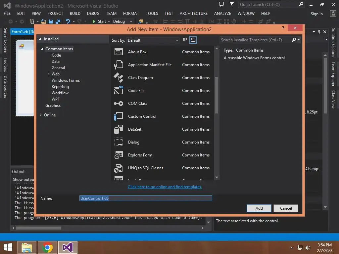This screenshot has height=254, width=339.
Task: Click the New Project toolbar icon
Action: 32,21
